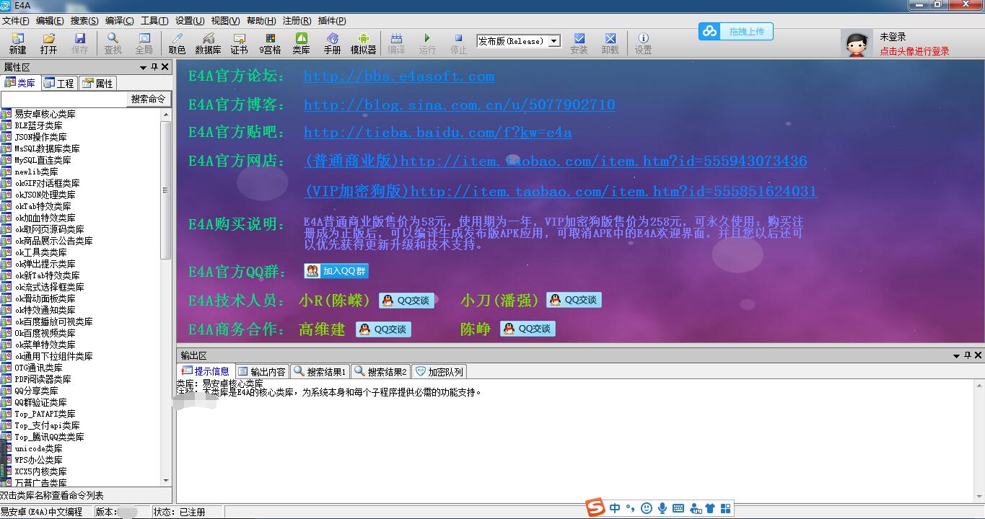Click the library list scroll-down arrow
The height and width of the screenshot is (519, 985).
click(166, 480)
